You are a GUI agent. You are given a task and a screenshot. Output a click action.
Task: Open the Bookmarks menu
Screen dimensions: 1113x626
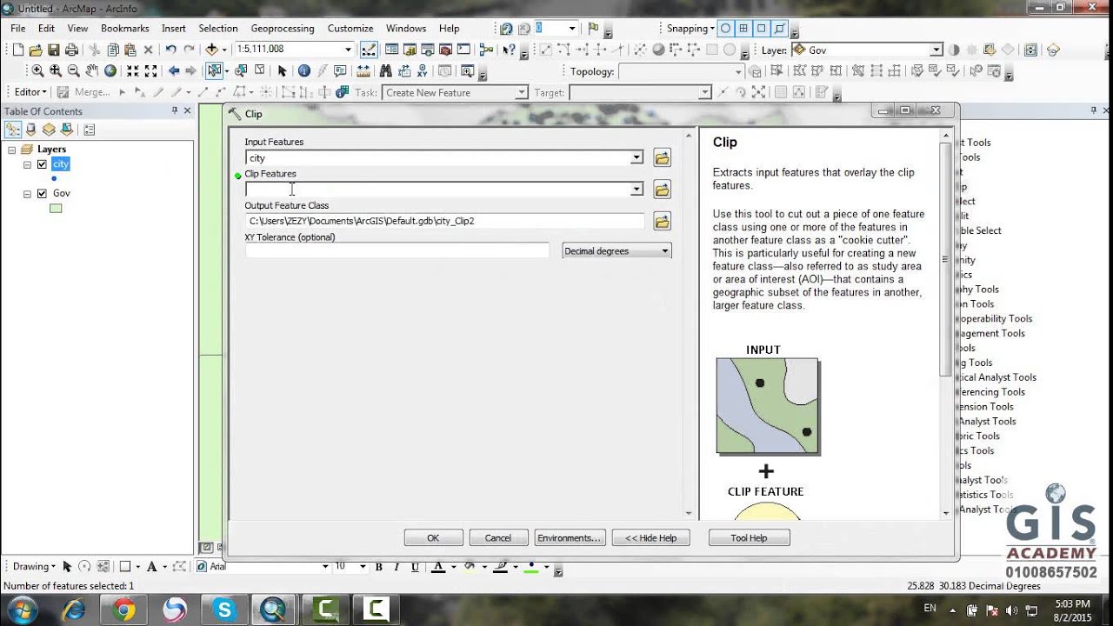[x=125, y=29]
